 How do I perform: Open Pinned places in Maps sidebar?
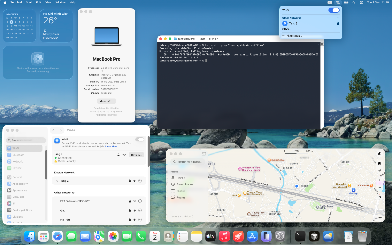click(x=181, y=178)
